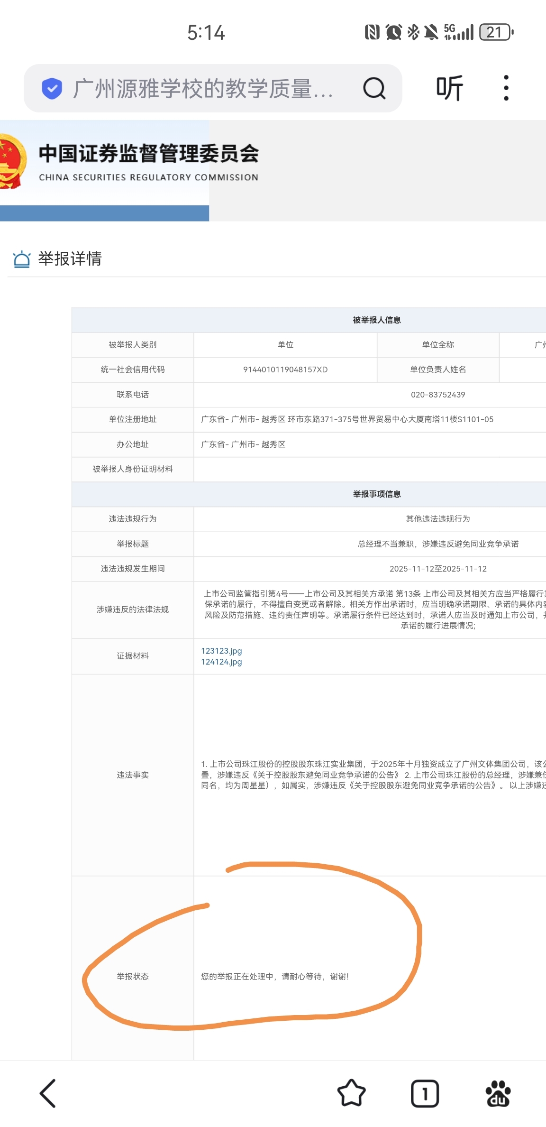
Task: Open evidence file 124124.jpg
Action: pyautogui.click(x=221, y=662)
